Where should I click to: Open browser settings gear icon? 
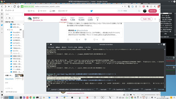click(2, 92)
